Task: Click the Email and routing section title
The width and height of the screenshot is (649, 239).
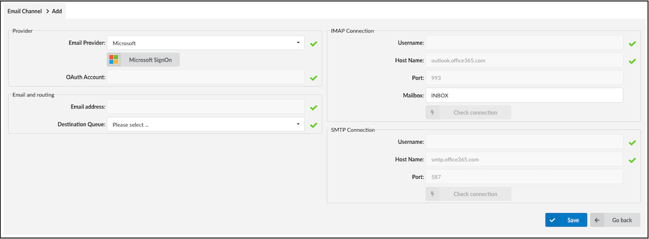Action: (34, 95)
